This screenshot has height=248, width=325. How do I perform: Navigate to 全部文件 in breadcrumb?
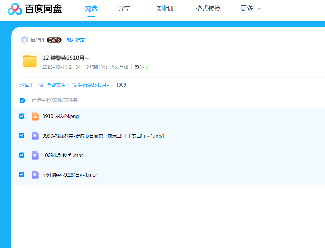(56, 85)
